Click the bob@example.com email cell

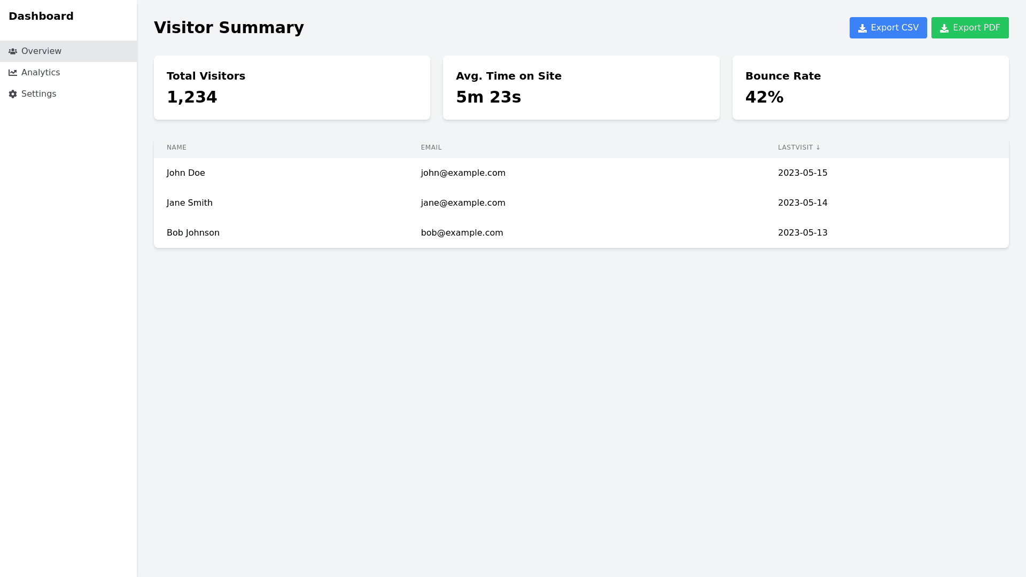click(x=462, y=233)
